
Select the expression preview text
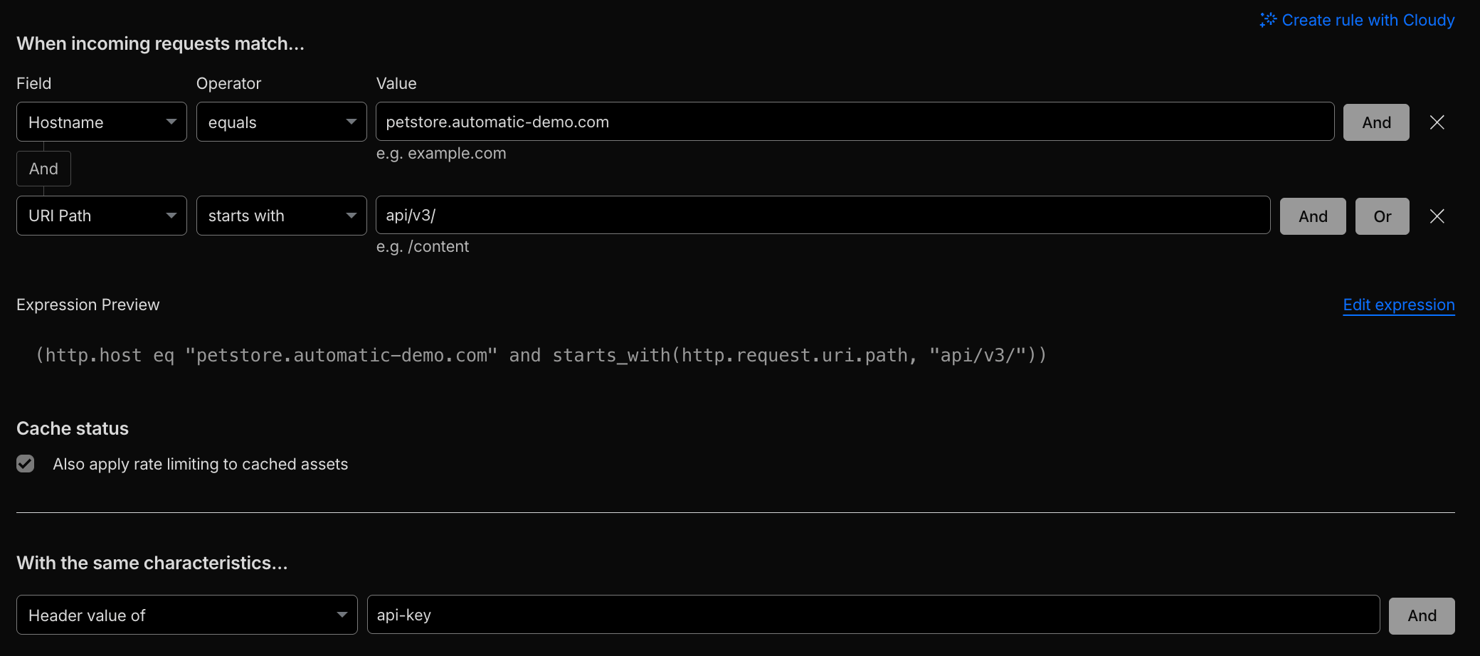[541, 354]
